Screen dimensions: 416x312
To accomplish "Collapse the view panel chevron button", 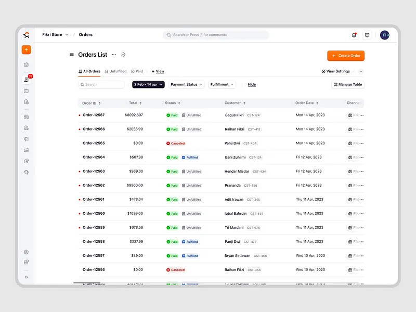I will coord(361,71).
